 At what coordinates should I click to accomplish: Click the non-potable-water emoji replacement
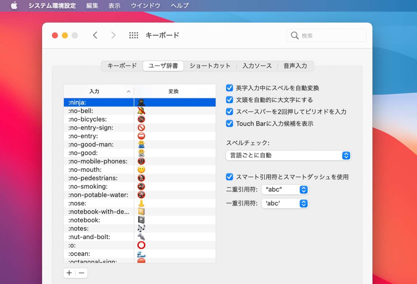tap(141, 195)
